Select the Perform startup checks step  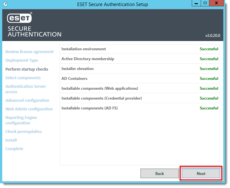pyautogui.click(x=27, y=69)
